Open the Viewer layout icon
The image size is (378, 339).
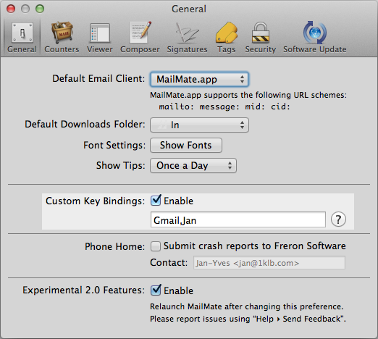pos(100,33)
